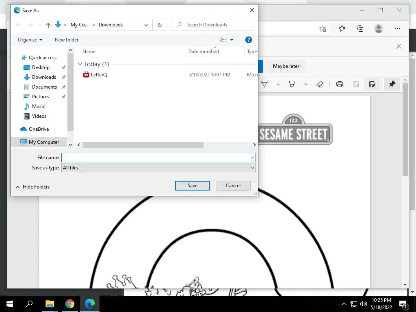The height and width of the screenshot is (312, 416).
Task: Open the Organize menu
Action: coord(30,40)
